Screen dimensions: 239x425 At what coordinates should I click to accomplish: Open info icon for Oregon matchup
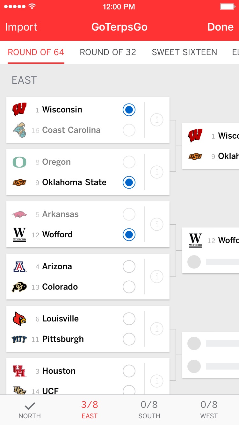(157, 172)
